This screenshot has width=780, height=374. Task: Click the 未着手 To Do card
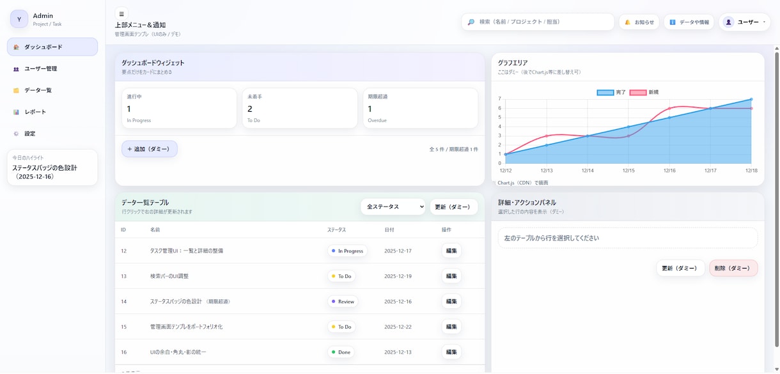coord(300,108)
